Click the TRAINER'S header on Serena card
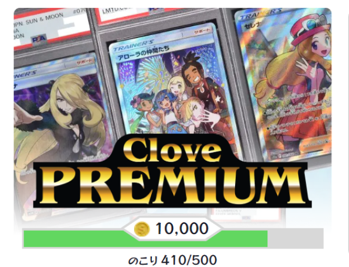 pyautogui.click(x=261, y=14)
